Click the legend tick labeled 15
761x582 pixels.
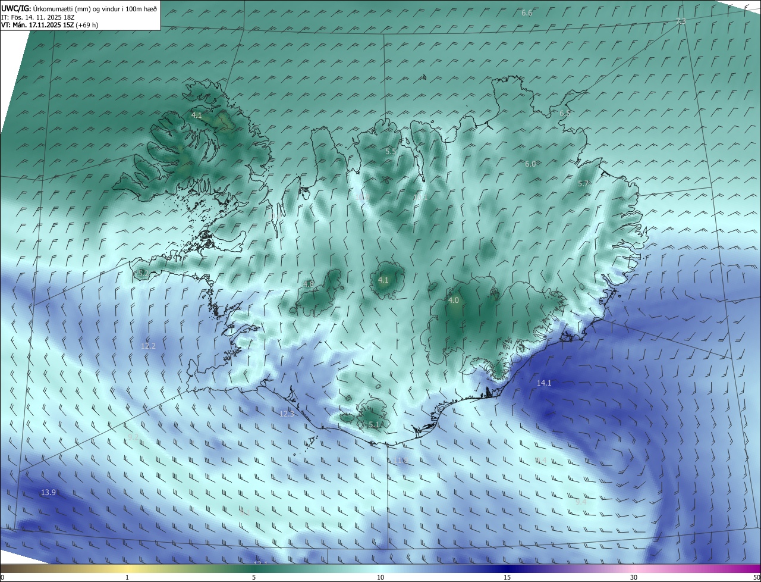point(507,577)
